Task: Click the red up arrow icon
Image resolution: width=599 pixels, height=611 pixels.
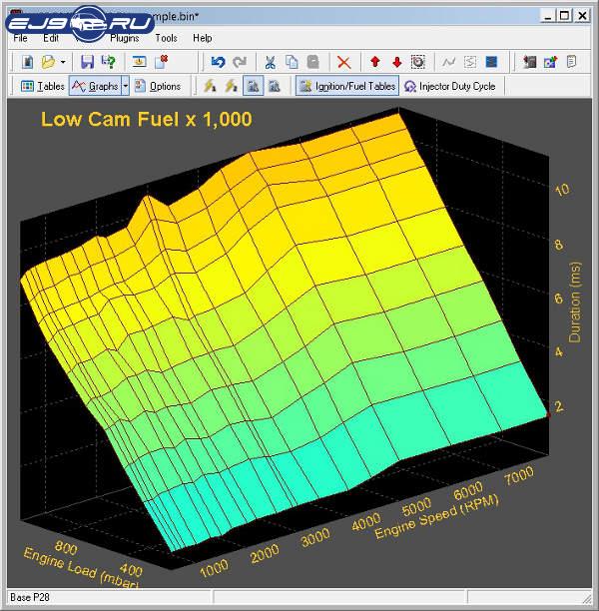Action: coord(375,62)
